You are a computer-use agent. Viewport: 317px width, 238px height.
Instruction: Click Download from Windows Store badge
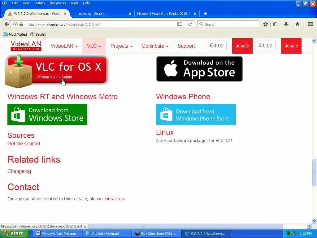coord(47,115)
